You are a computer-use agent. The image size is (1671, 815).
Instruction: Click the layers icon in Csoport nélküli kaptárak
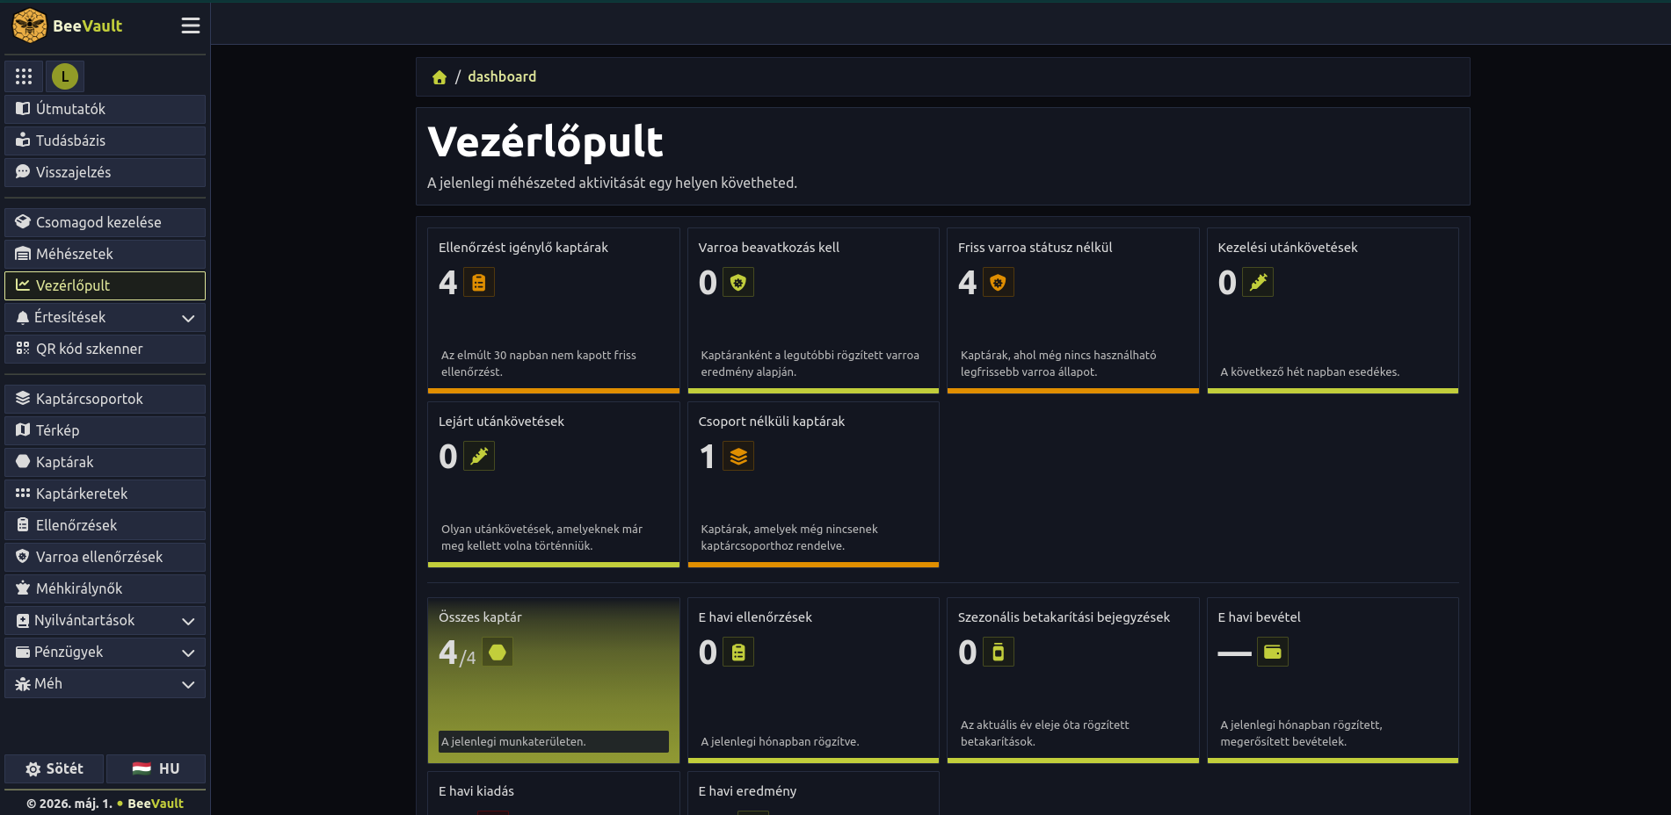click(738, 456)
